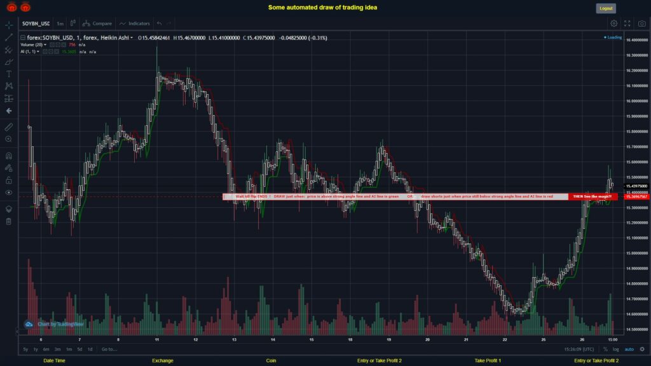Click the Logout button
651x366 pixels.
(606, 8)
